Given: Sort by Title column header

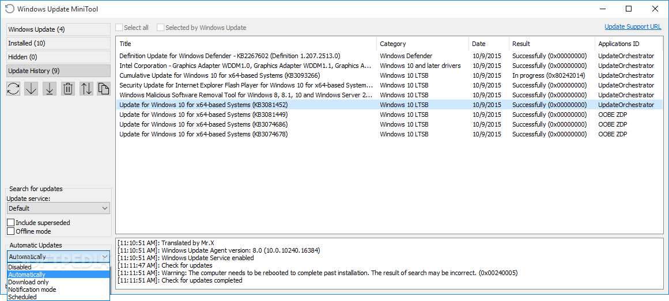Looking at the screenshot, I should [x=246, y=44].
